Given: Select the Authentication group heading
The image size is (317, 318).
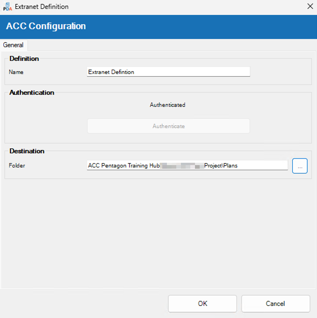Looking at the screenshot, I should pos(32,93).
